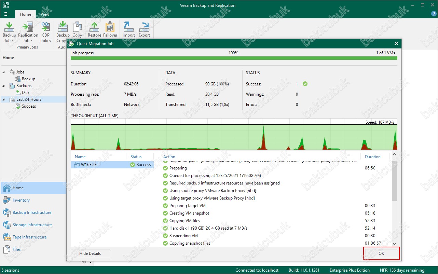Open the Home navigation view

click(33, 188)
